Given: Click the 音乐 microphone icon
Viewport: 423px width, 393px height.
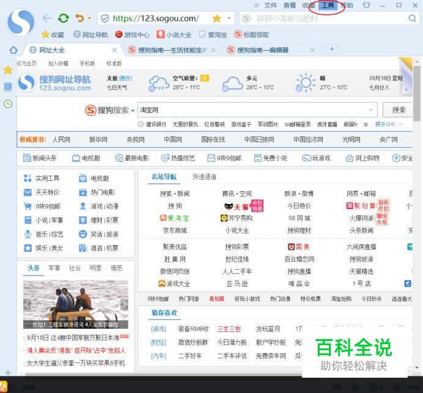Looking at the screenshot, I should tap(28, 234).
